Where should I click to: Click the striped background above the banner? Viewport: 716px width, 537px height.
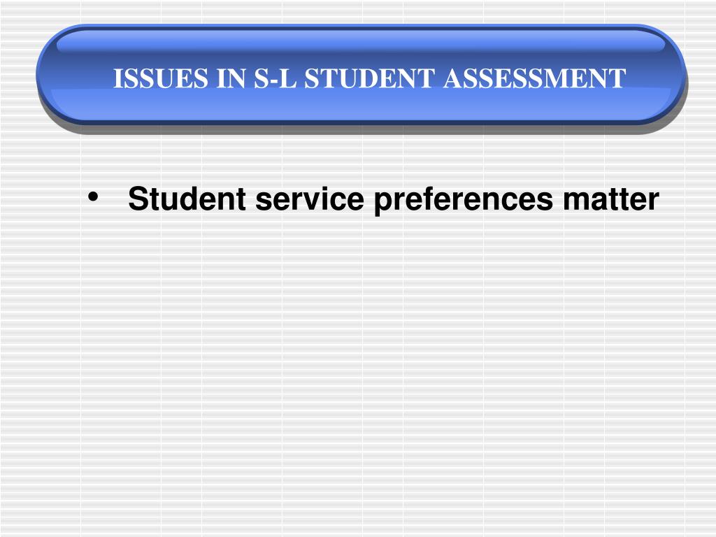tap(358, 11)
